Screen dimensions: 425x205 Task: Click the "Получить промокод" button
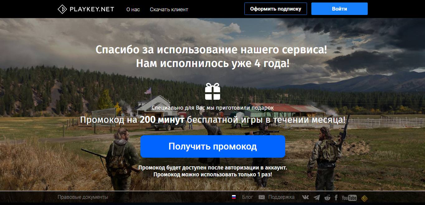pos(213,146)
